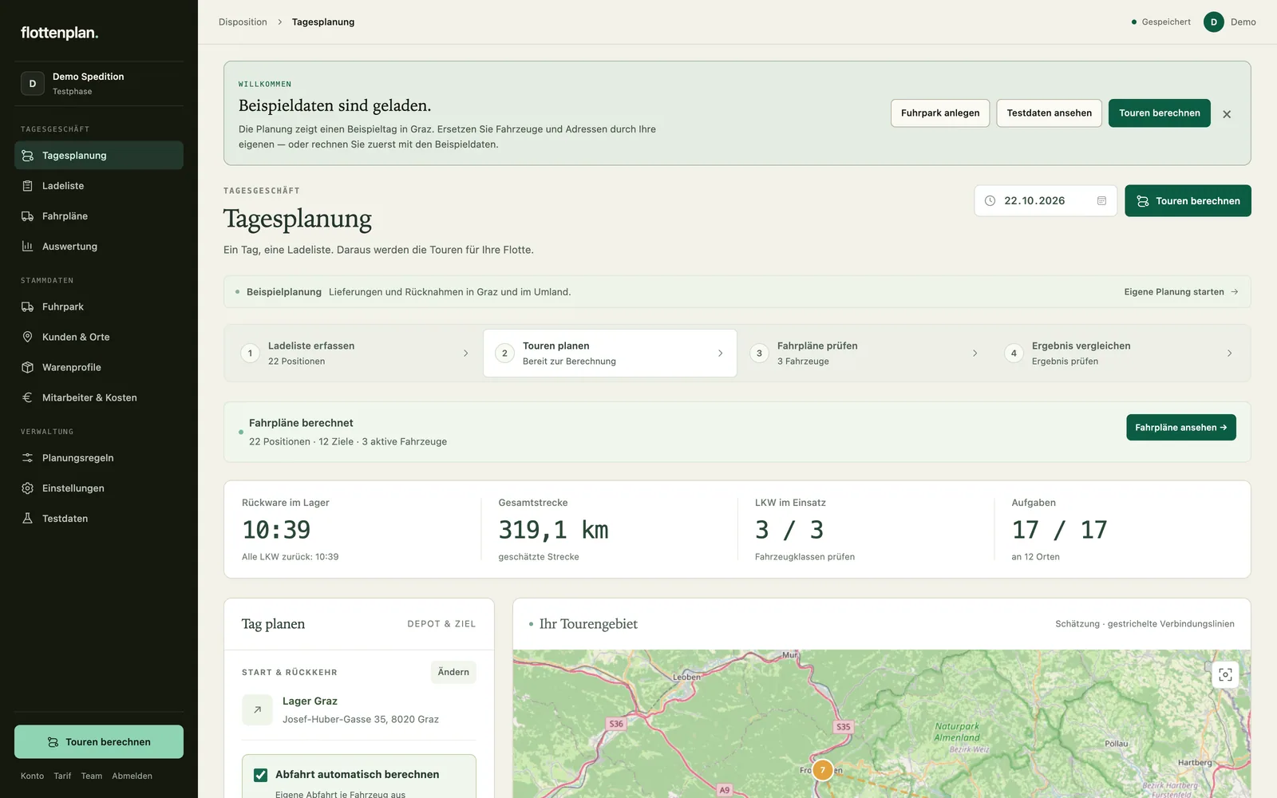The width and height of the screenshot is (1277, 798).
Task: Click the map fullscreen focus icon
Action: [x=1225, y=675]
